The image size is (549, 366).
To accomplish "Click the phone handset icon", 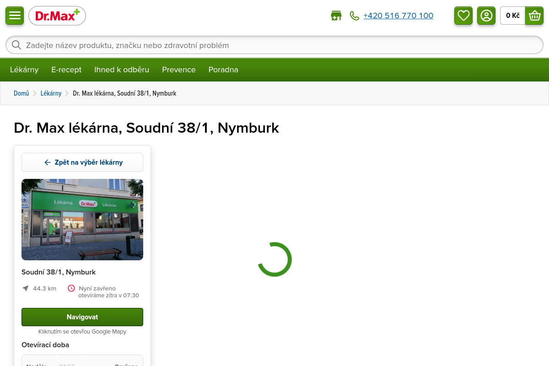I will 355,16.
